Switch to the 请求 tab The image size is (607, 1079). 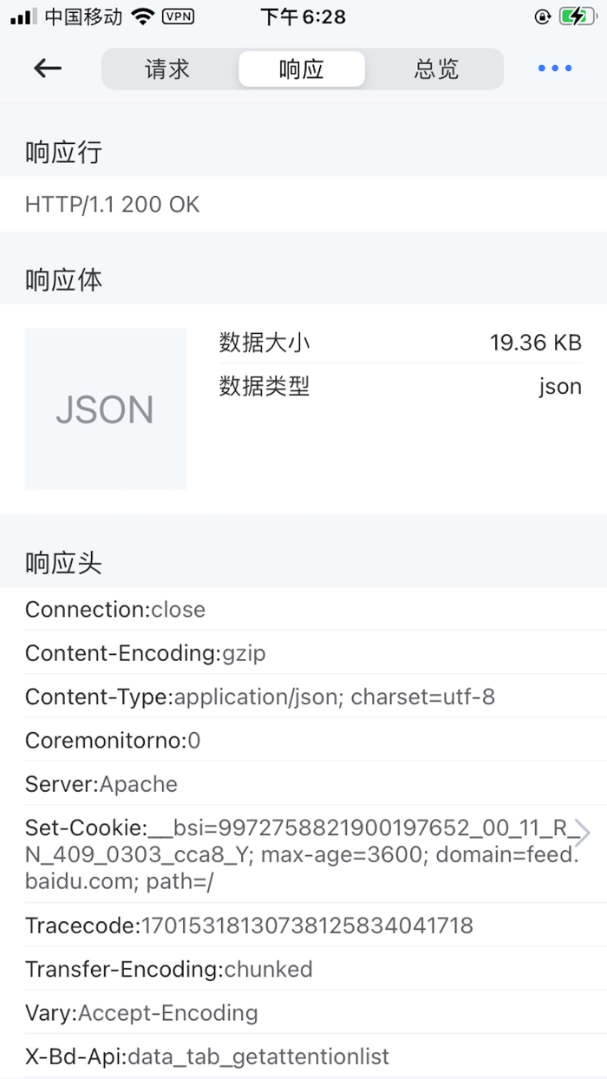coord(170,69)
